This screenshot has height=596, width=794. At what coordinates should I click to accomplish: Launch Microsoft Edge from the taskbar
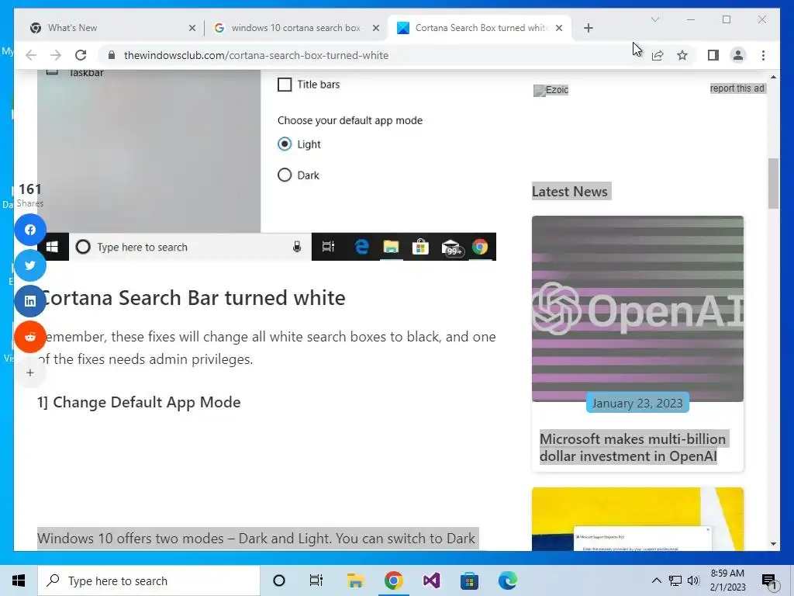(x=507, y=580)
